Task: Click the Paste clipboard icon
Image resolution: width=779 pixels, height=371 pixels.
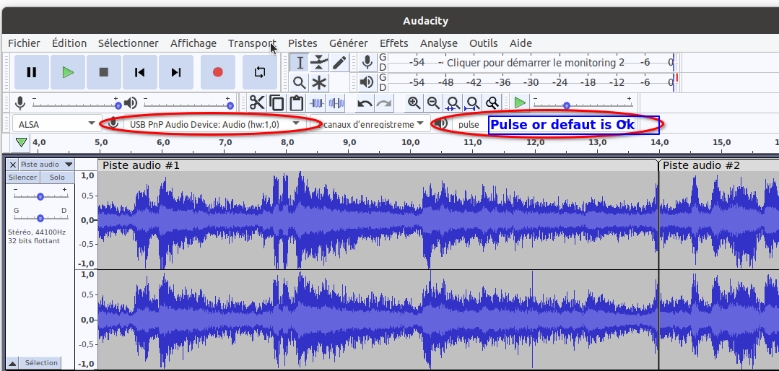Action: pos(297,102)
